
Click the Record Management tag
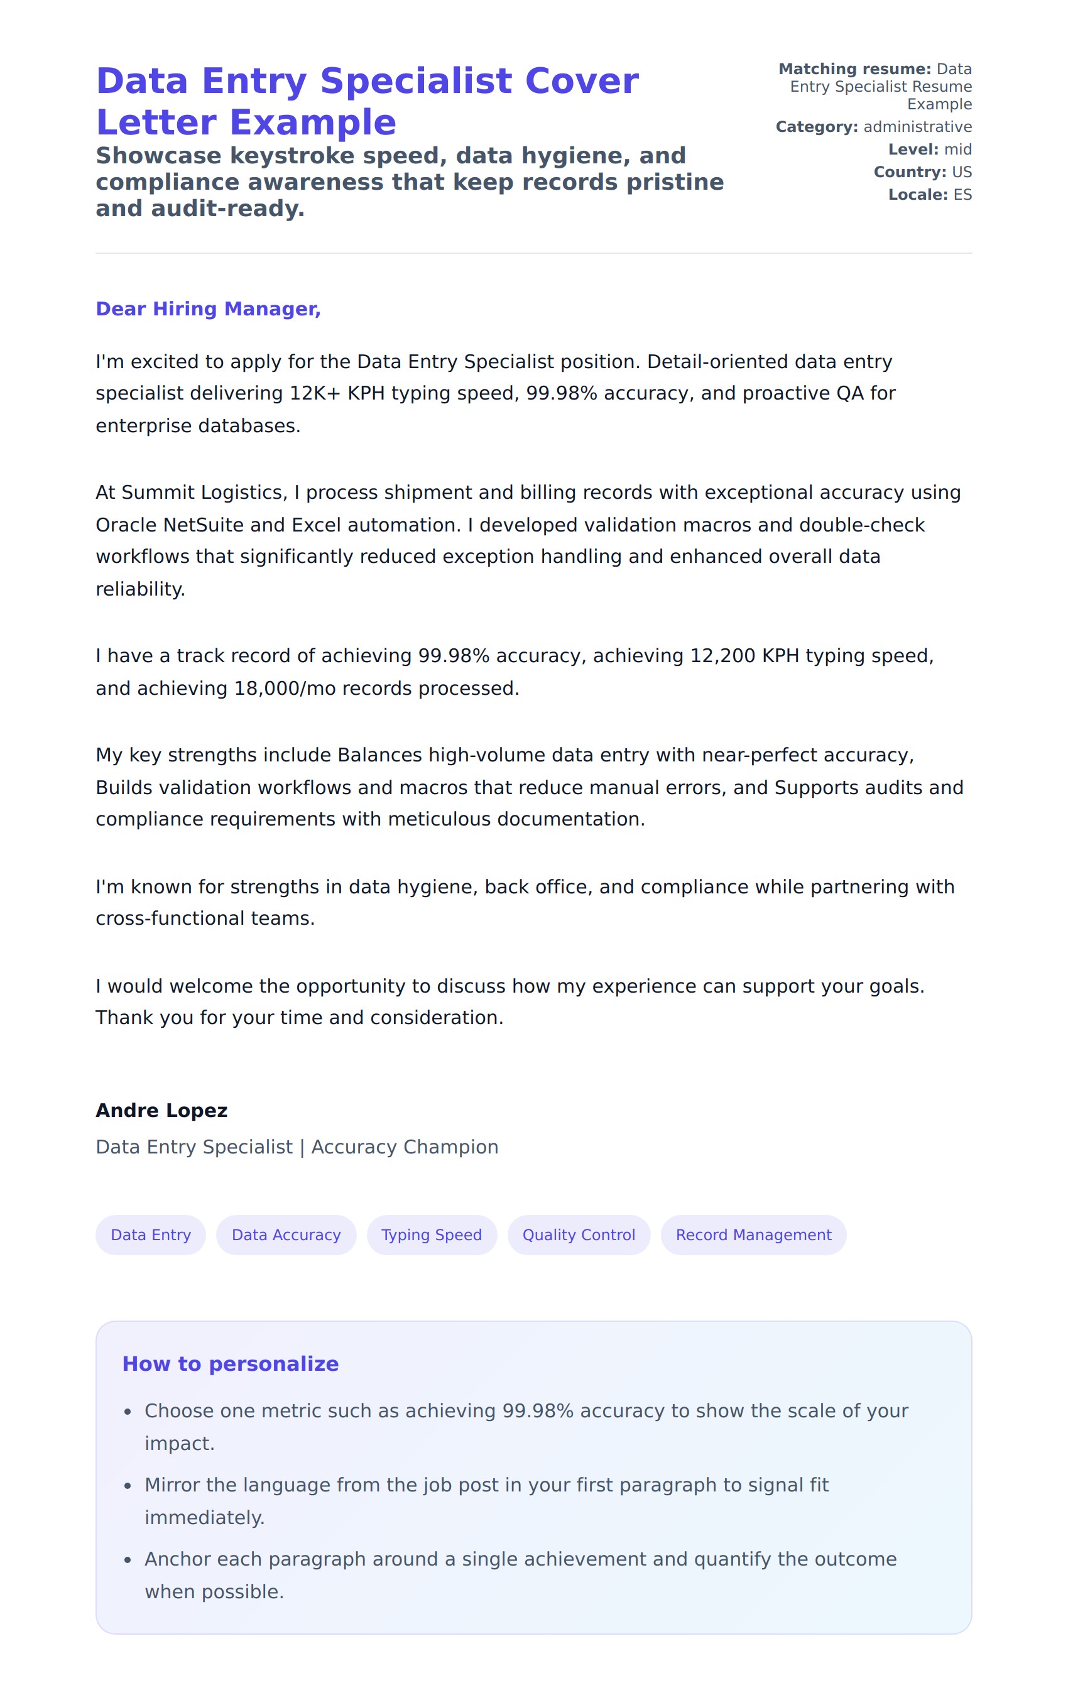(x=753, y=1234)
